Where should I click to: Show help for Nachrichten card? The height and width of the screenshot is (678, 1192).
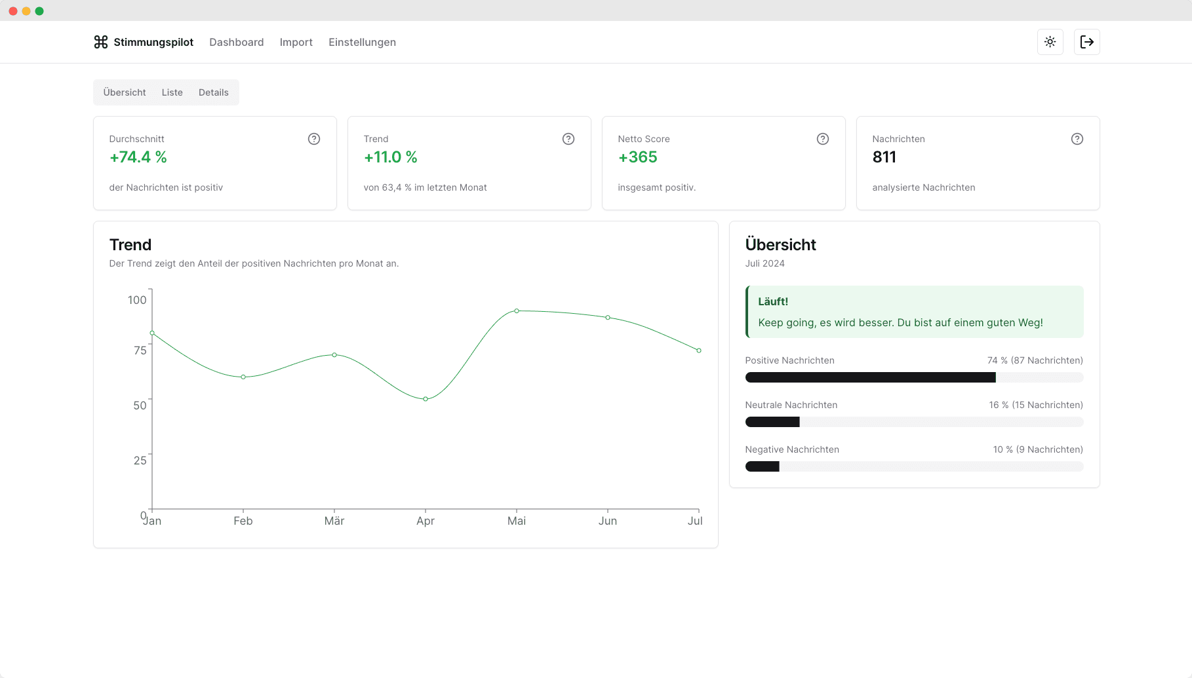pyautogui.click(x=1077, y=139)
